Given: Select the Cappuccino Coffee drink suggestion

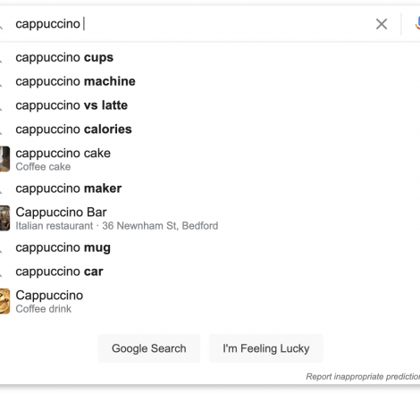Looking at the screenshot, I should click(x=210, y=301).
